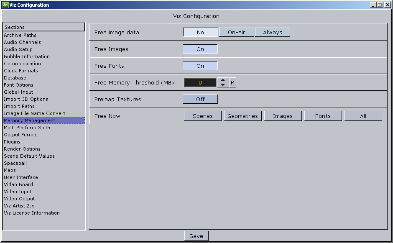
Task: Free all loaded Fonts
Action: [323, 115]
